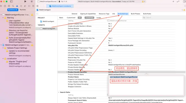This screenshot has height=103, width=186.
Task: Stop the running task
Action: coord(32,1)
